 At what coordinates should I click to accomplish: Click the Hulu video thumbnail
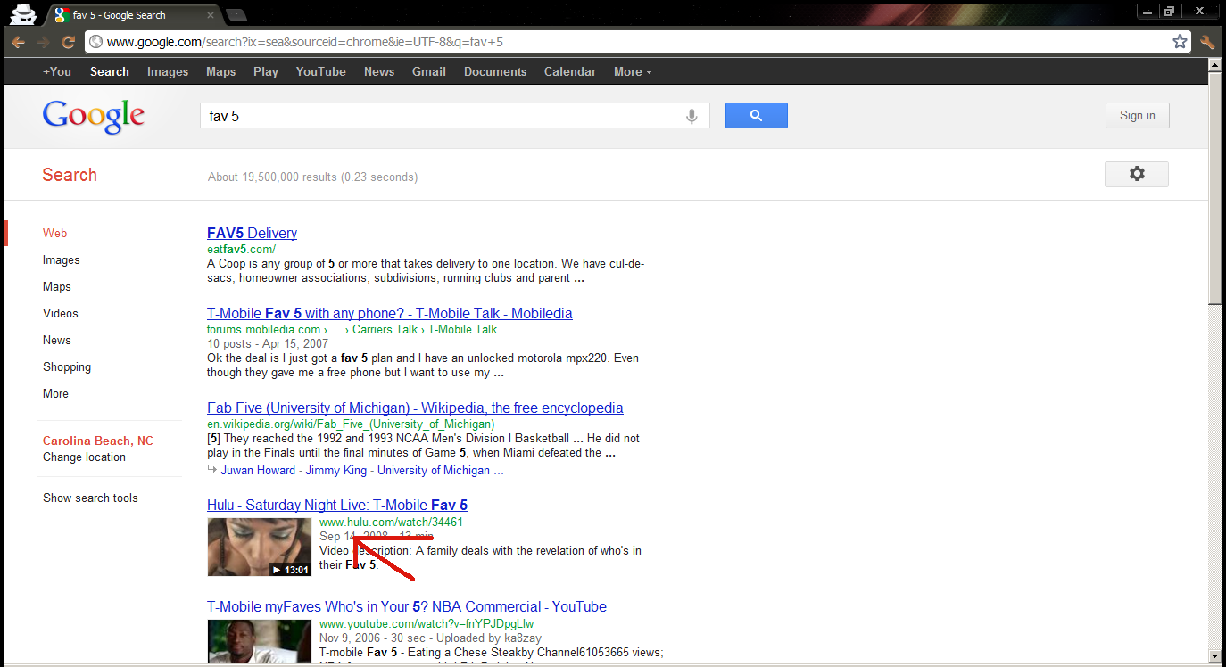[x=260, y=547]
